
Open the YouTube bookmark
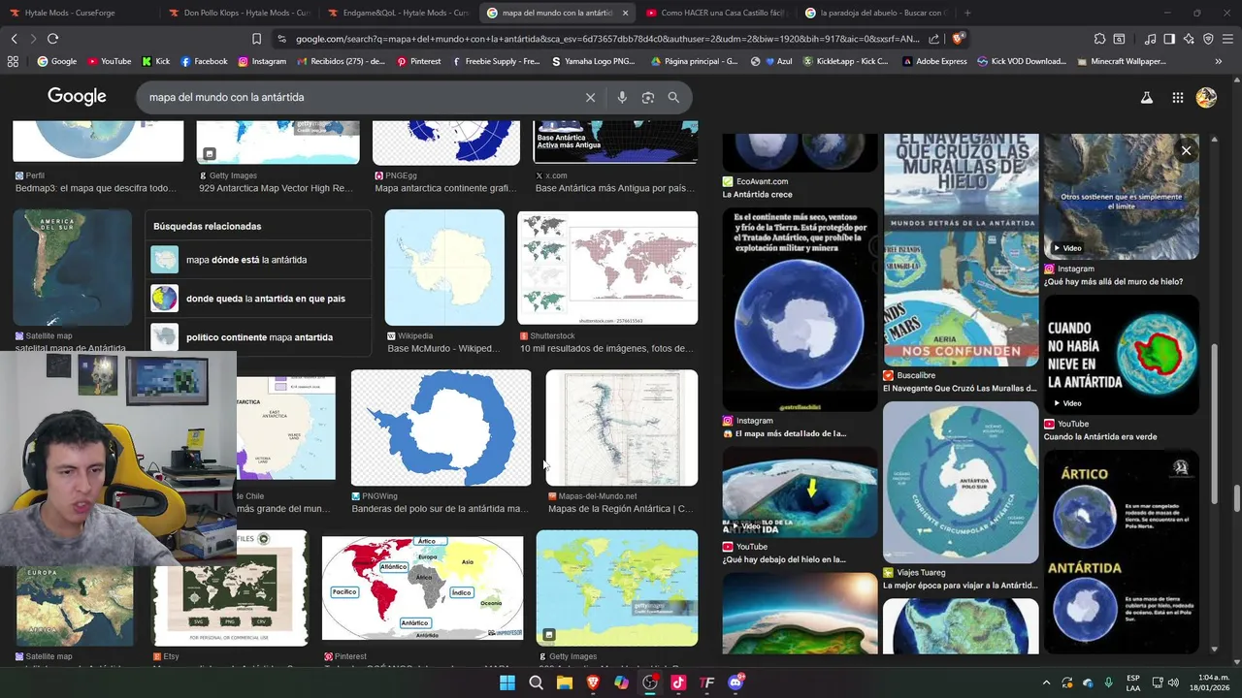(109, 61)
